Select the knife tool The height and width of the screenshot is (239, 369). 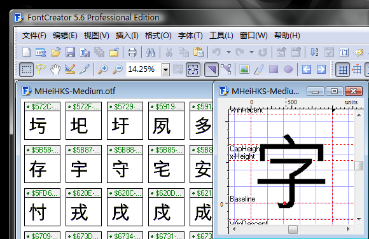pyautogui.click(x=85, y=69)
